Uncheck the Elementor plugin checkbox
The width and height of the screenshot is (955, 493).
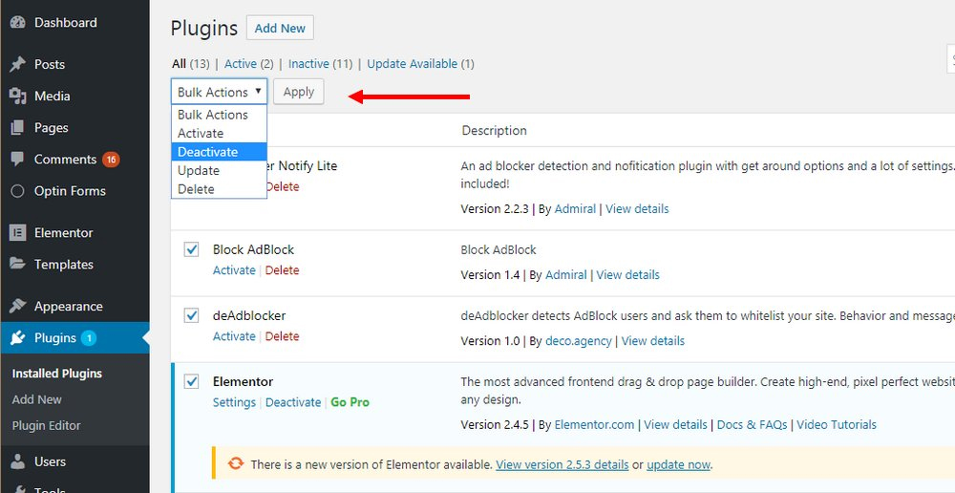pos(191,381)
